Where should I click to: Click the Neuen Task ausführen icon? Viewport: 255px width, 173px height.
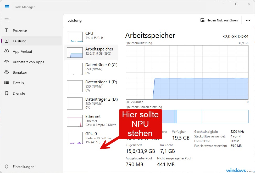[x=202, y=20]
